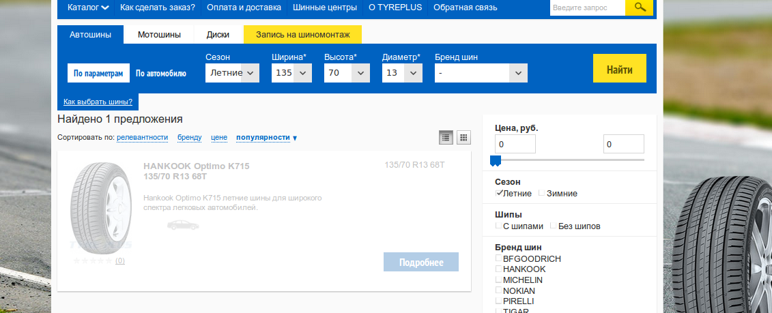Click the minimum price input field
772x313 pixels.
click(515, 144)
